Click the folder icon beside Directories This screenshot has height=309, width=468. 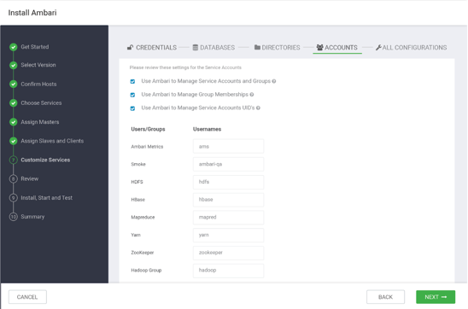pos(257,47)
